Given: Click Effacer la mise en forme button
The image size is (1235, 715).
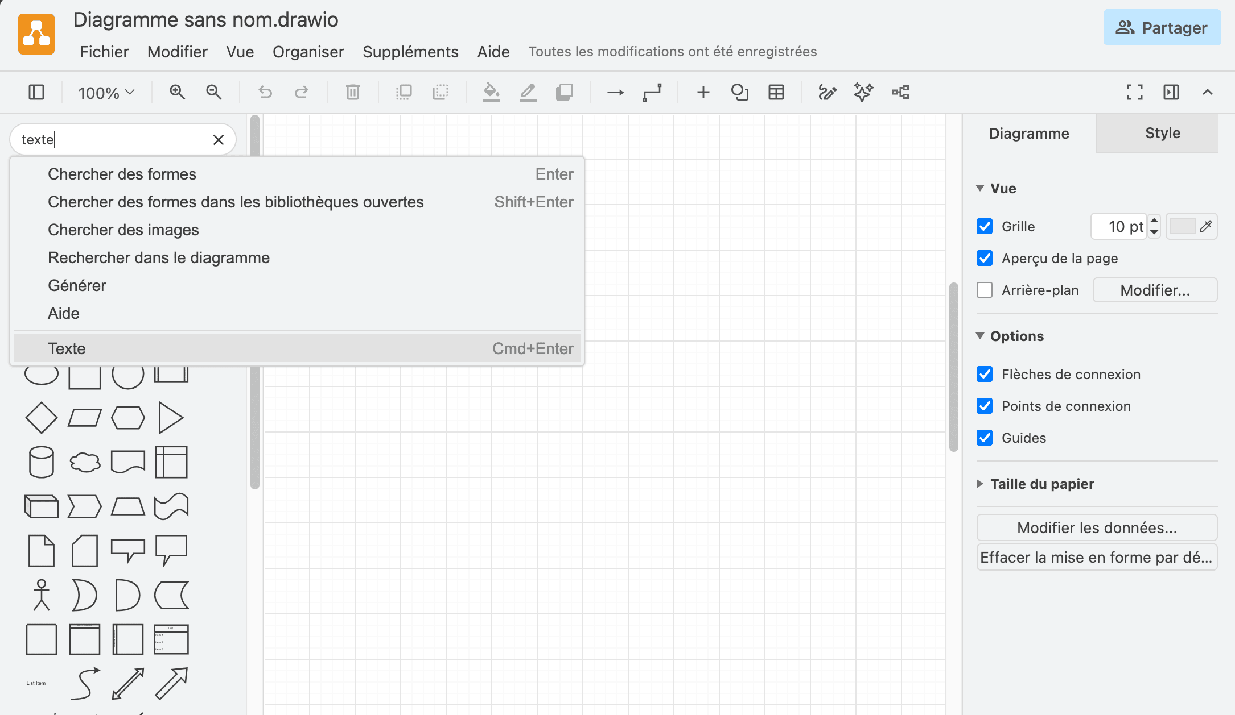Looking at the screenshot, I should coord(1097,557).
